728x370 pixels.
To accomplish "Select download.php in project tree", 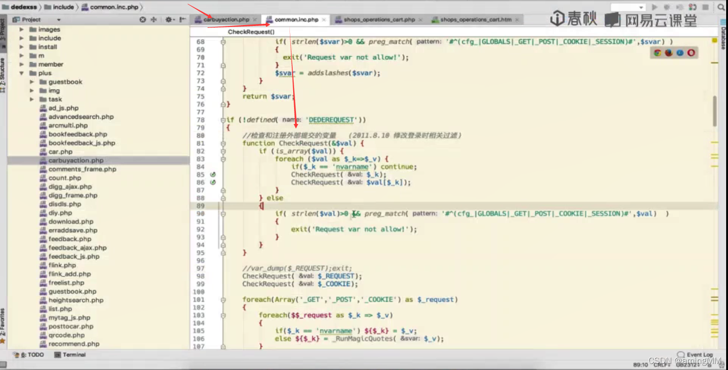I will [x=66, y=221].
